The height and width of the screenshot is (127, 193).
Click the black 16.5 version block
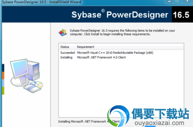pos(182,14)
